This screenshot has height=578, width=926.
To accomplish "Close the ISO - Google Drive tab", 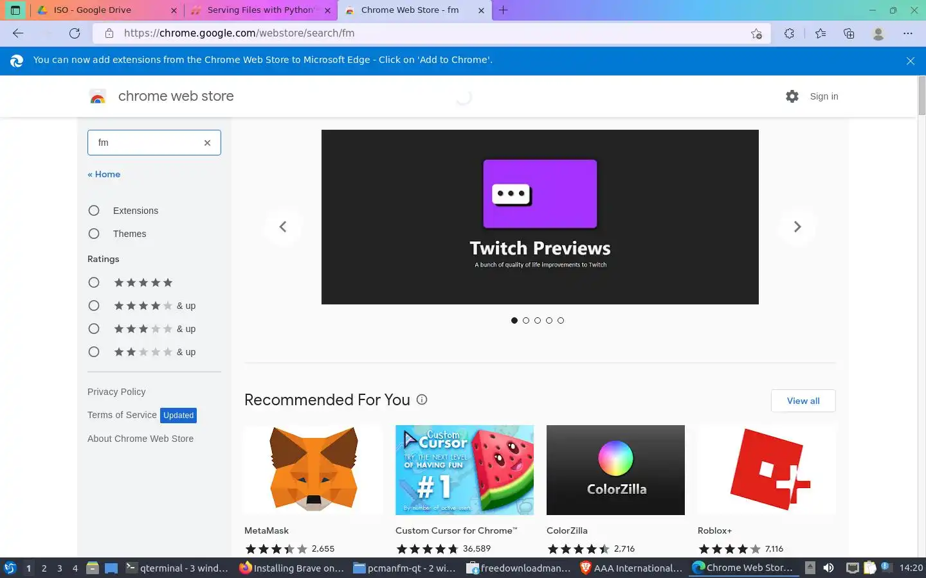I will point(174,10).
